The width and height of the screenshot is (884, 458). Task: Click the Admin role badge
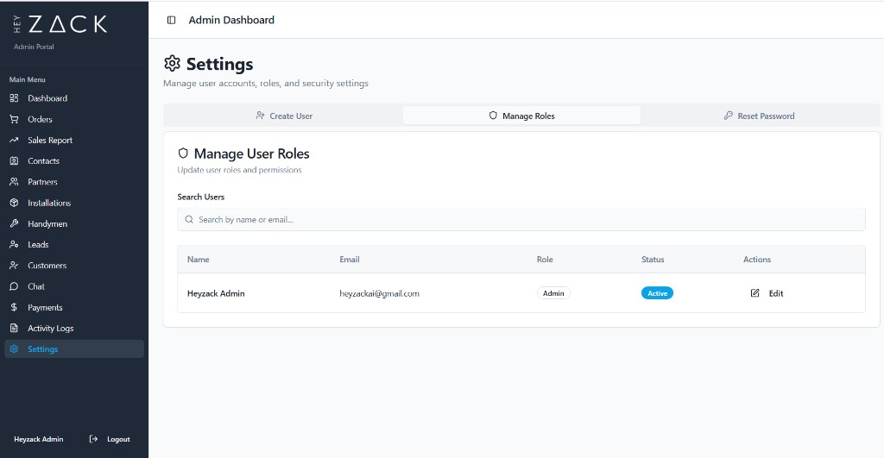tap(553, 293)
